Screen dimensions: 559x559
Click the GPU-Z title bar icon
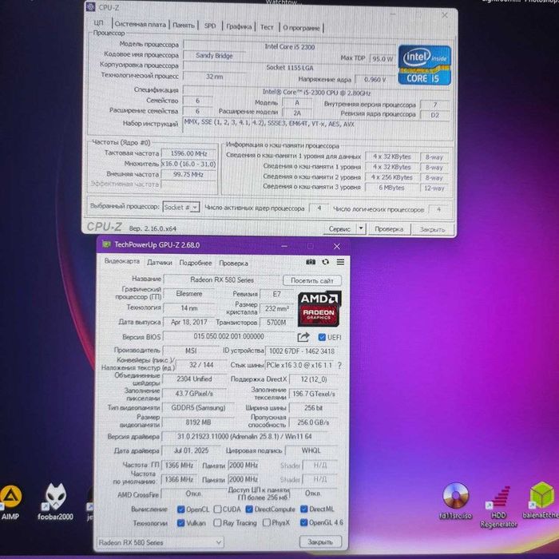[x=106, y=244]
